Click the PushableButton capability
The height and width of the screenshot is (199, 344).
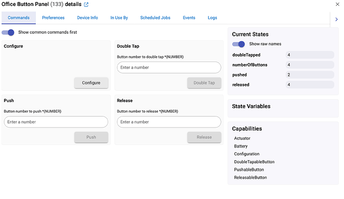[x=249, y=170]
